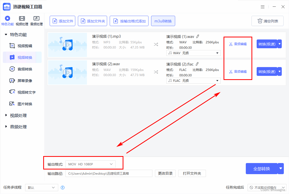Image resolution: width=289 pixels, height=194 pixels.
Task: Open 转换(极速) arrow menu for 演示视频 (2)
Action: (280, 72)
